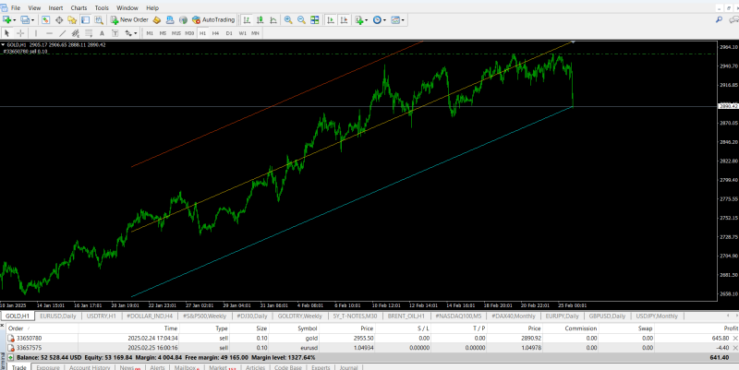Image resolution: width=739 pixels, height=370 pixels.
Task: Set timeframe to H4
Action: [x=215, y=33]
